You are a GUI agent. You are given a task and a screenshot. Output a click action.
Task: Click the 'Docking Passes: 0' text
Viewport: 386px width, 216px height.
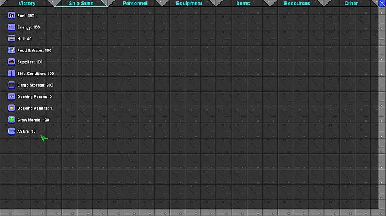[34, 97]
